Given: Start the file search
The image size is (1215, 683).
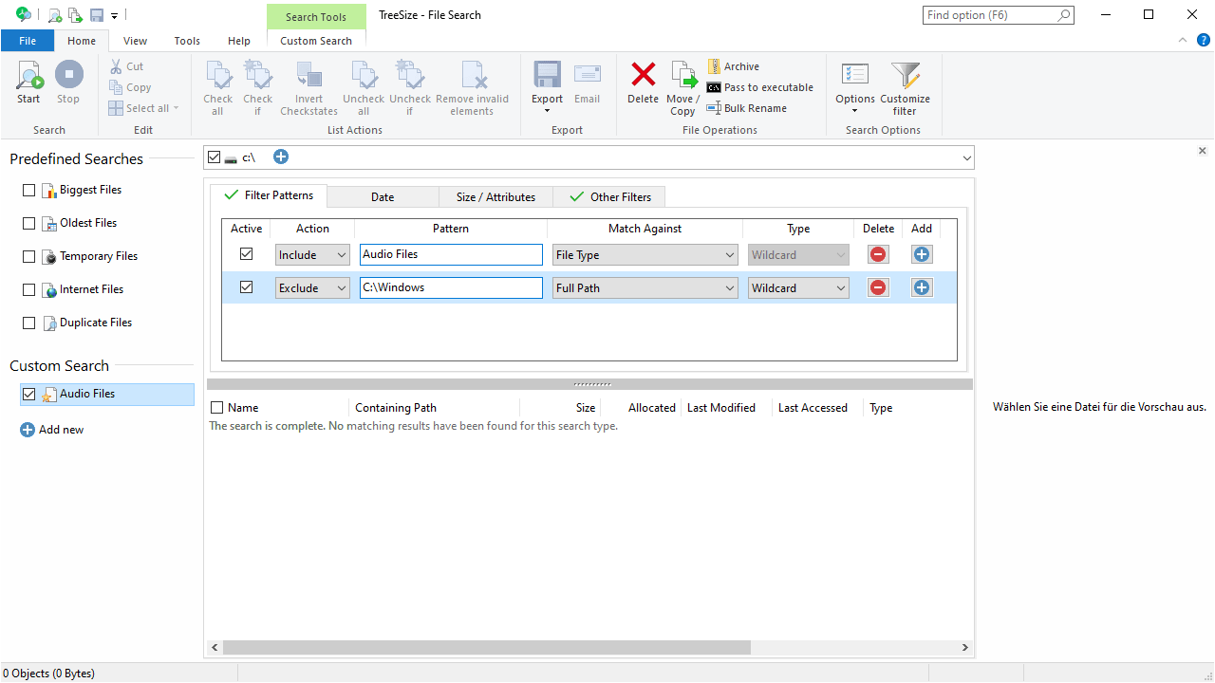Looking at the screenshot, I should click(x=28, y=83).
